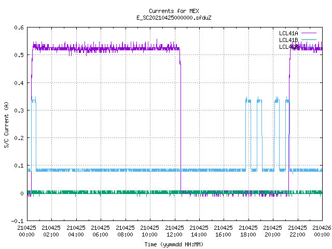Click the x-axis tick '210425 02:00'

pyautogui.click(x=51, y=231)
